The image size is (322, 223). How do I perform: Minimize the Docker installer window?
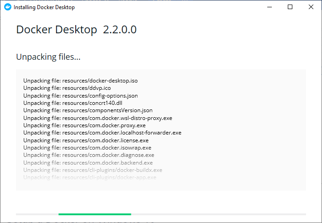point(269,7)
